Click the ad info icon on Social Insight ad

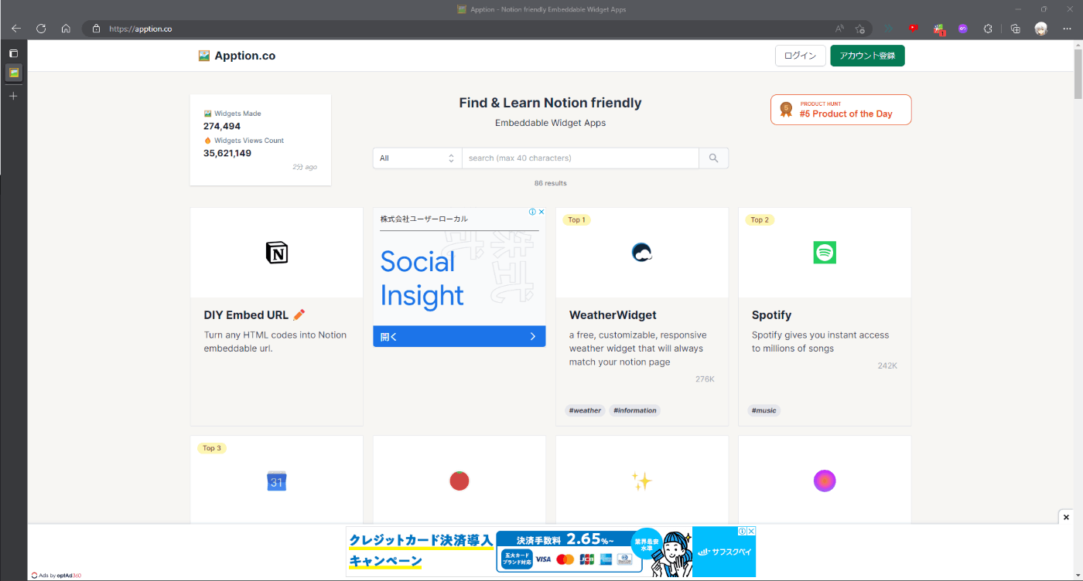click(x=532, y=212)
